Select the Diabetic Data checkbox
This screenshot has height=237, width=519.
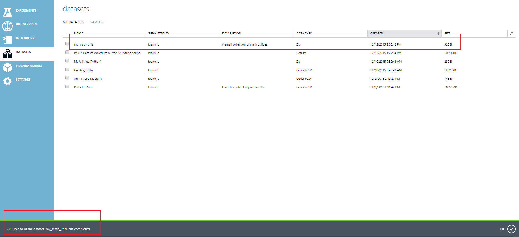67,86
